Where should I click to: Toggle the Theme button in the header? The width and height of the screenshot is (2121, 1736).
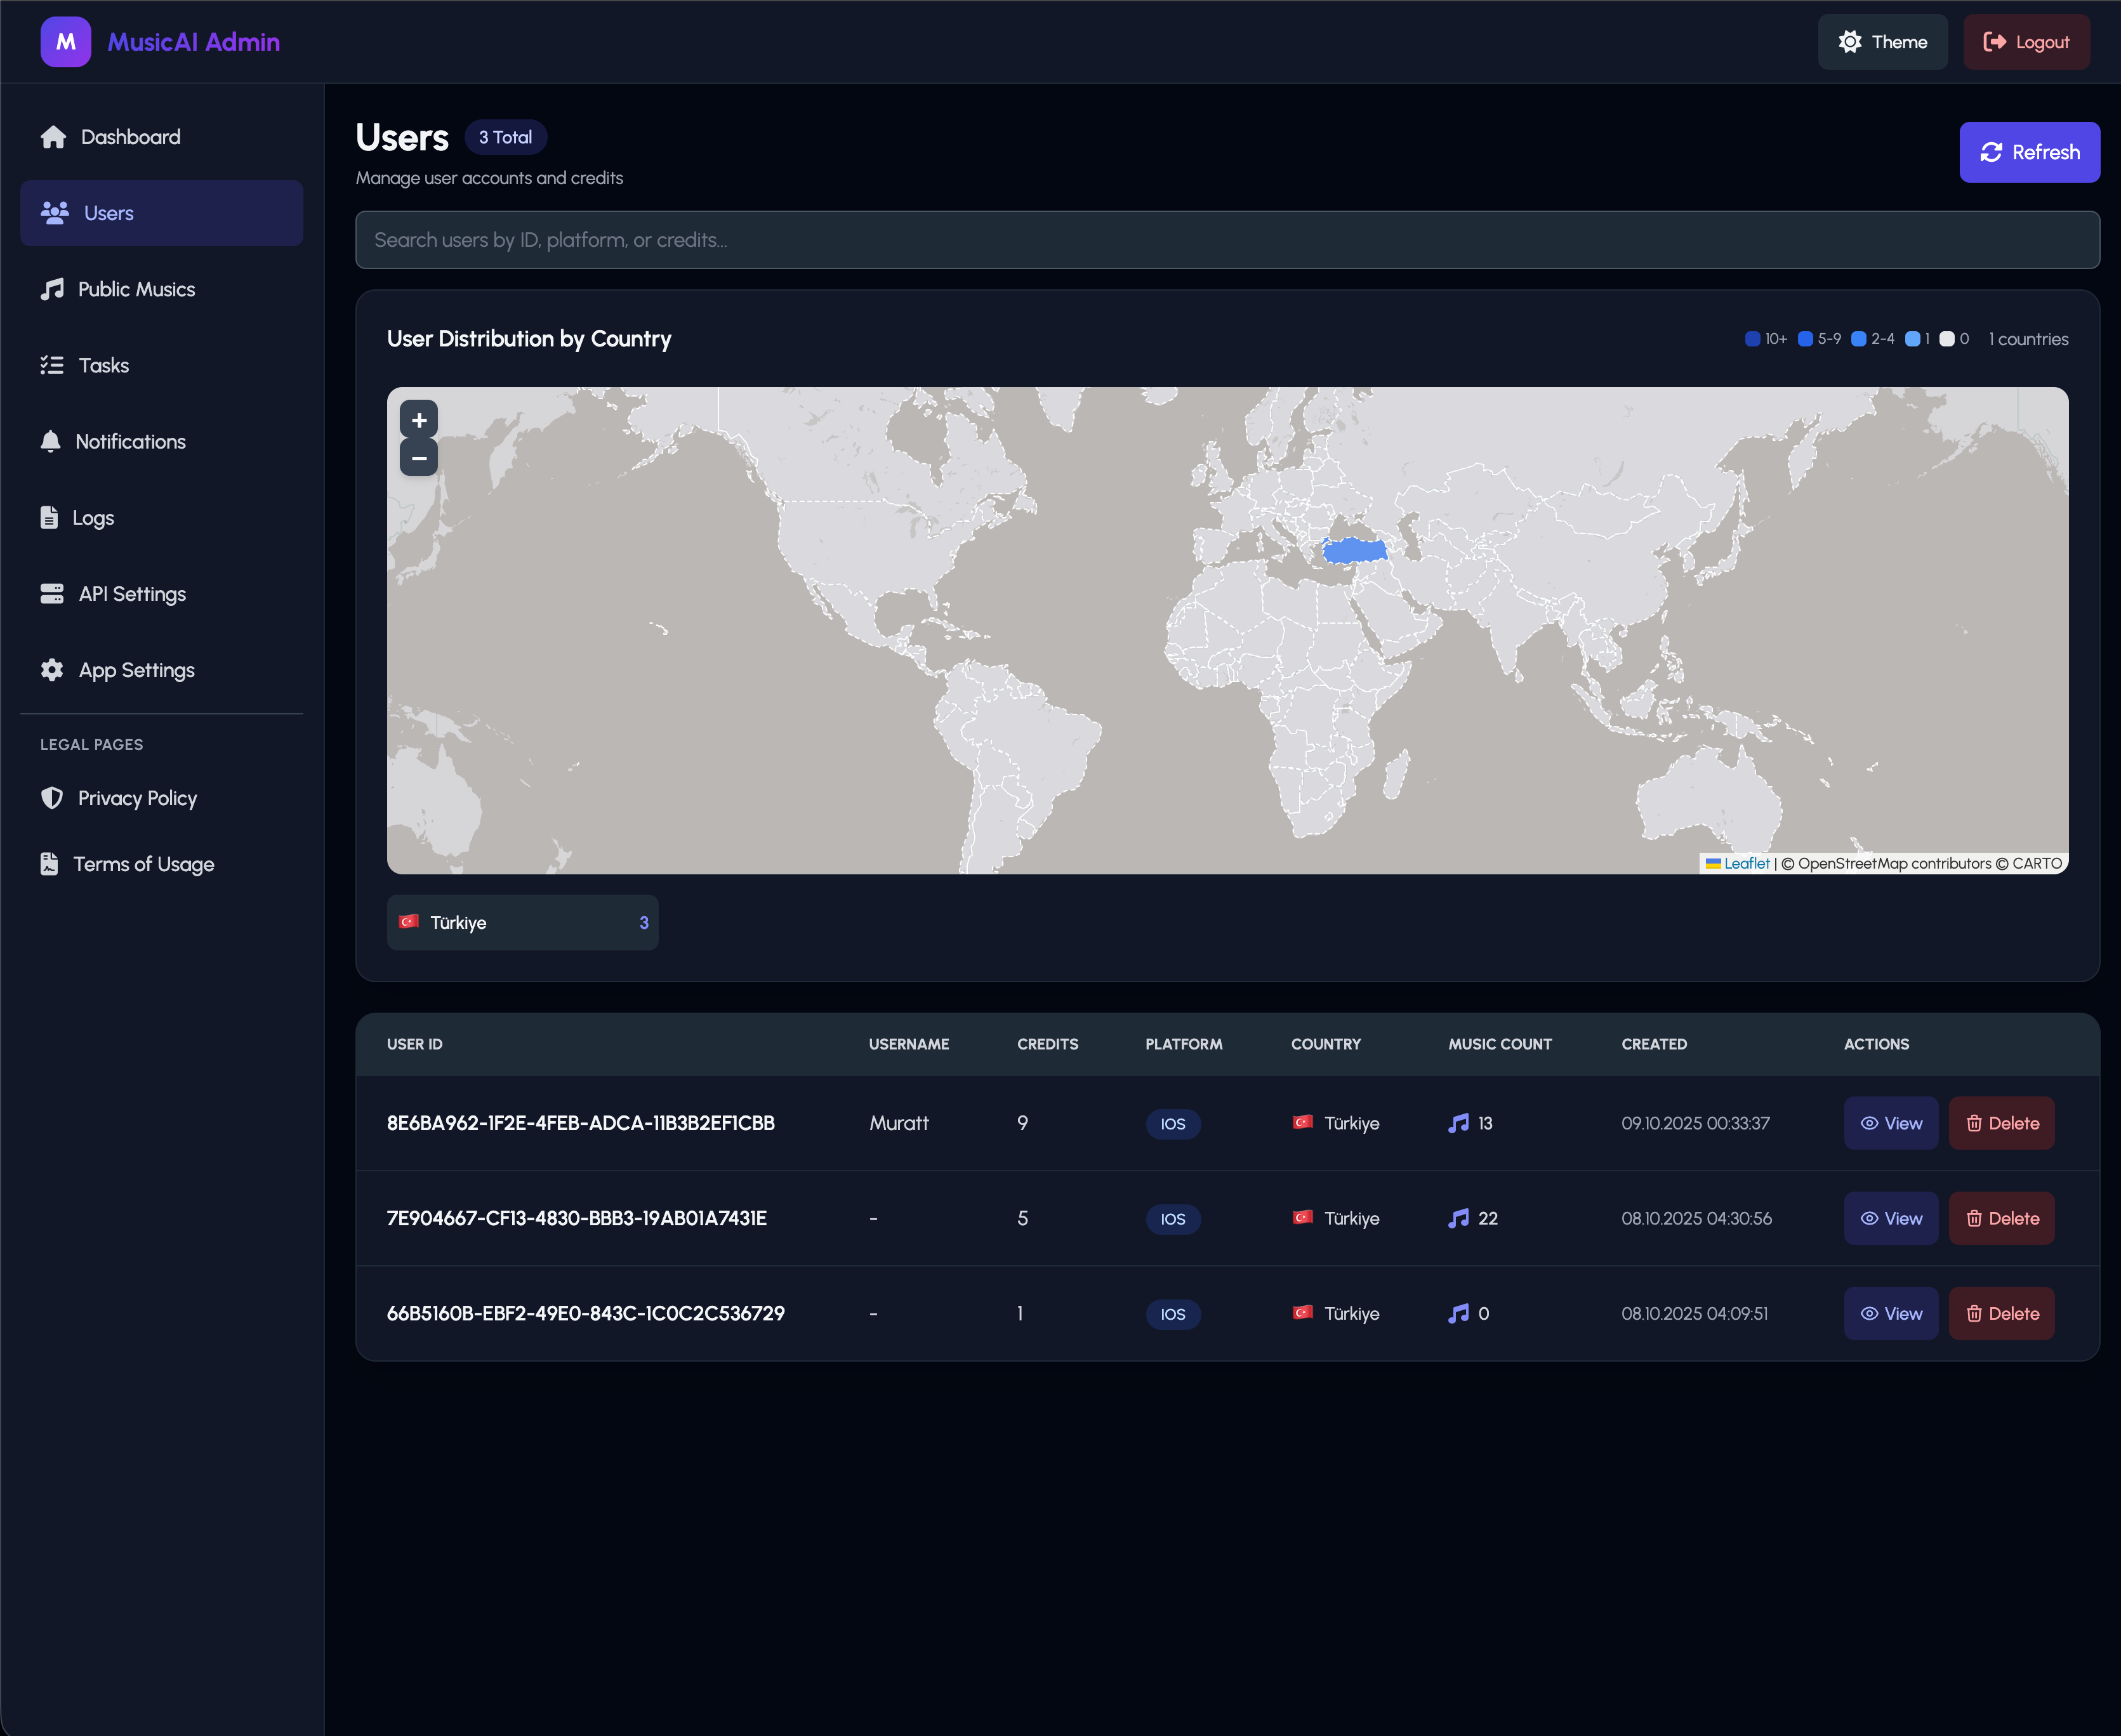click(1882, 42)
